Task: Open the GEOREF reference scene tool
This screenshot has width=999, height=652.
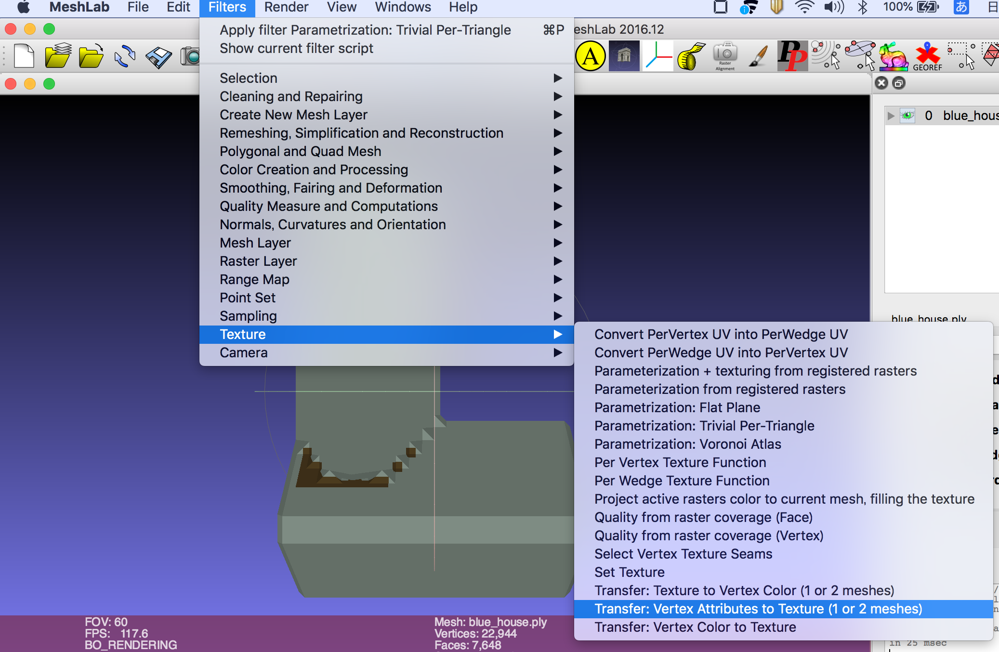Action: 928,56
